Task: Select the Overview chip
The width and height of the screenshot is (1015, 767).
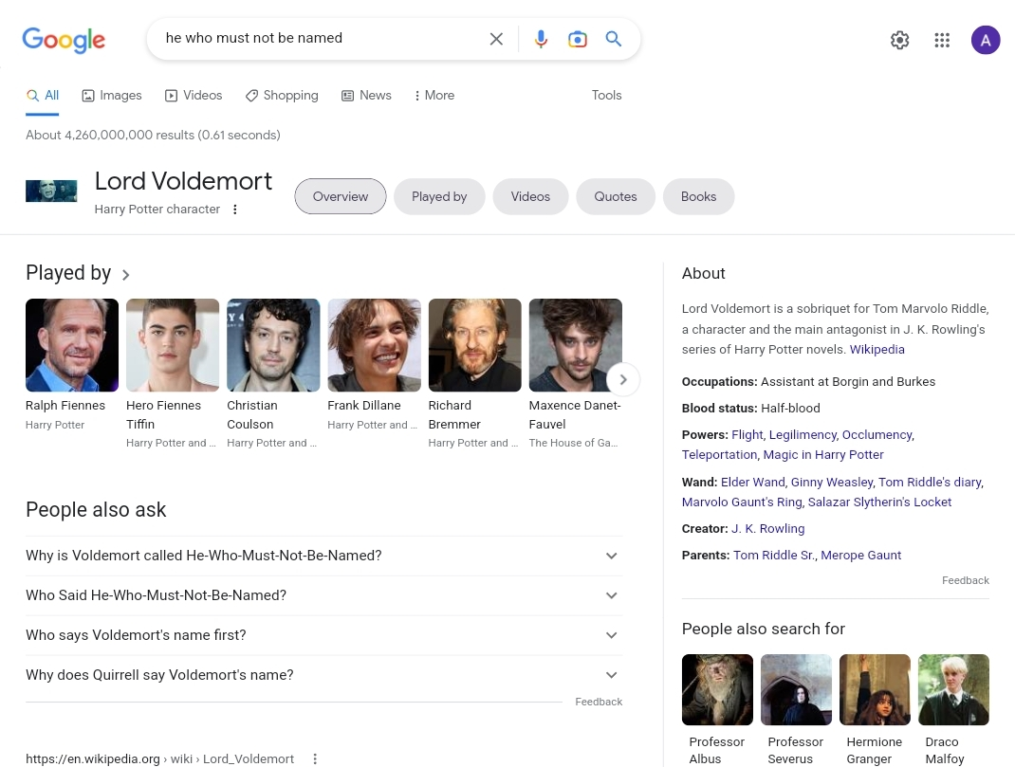Action: [x=341, y=196]
